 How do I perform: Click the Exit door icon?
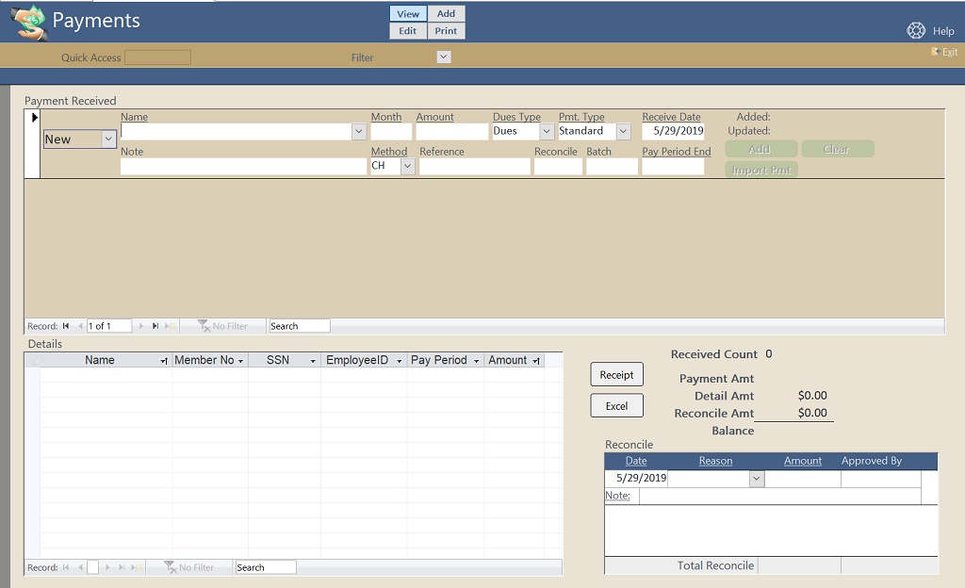(x=935, y=52)
